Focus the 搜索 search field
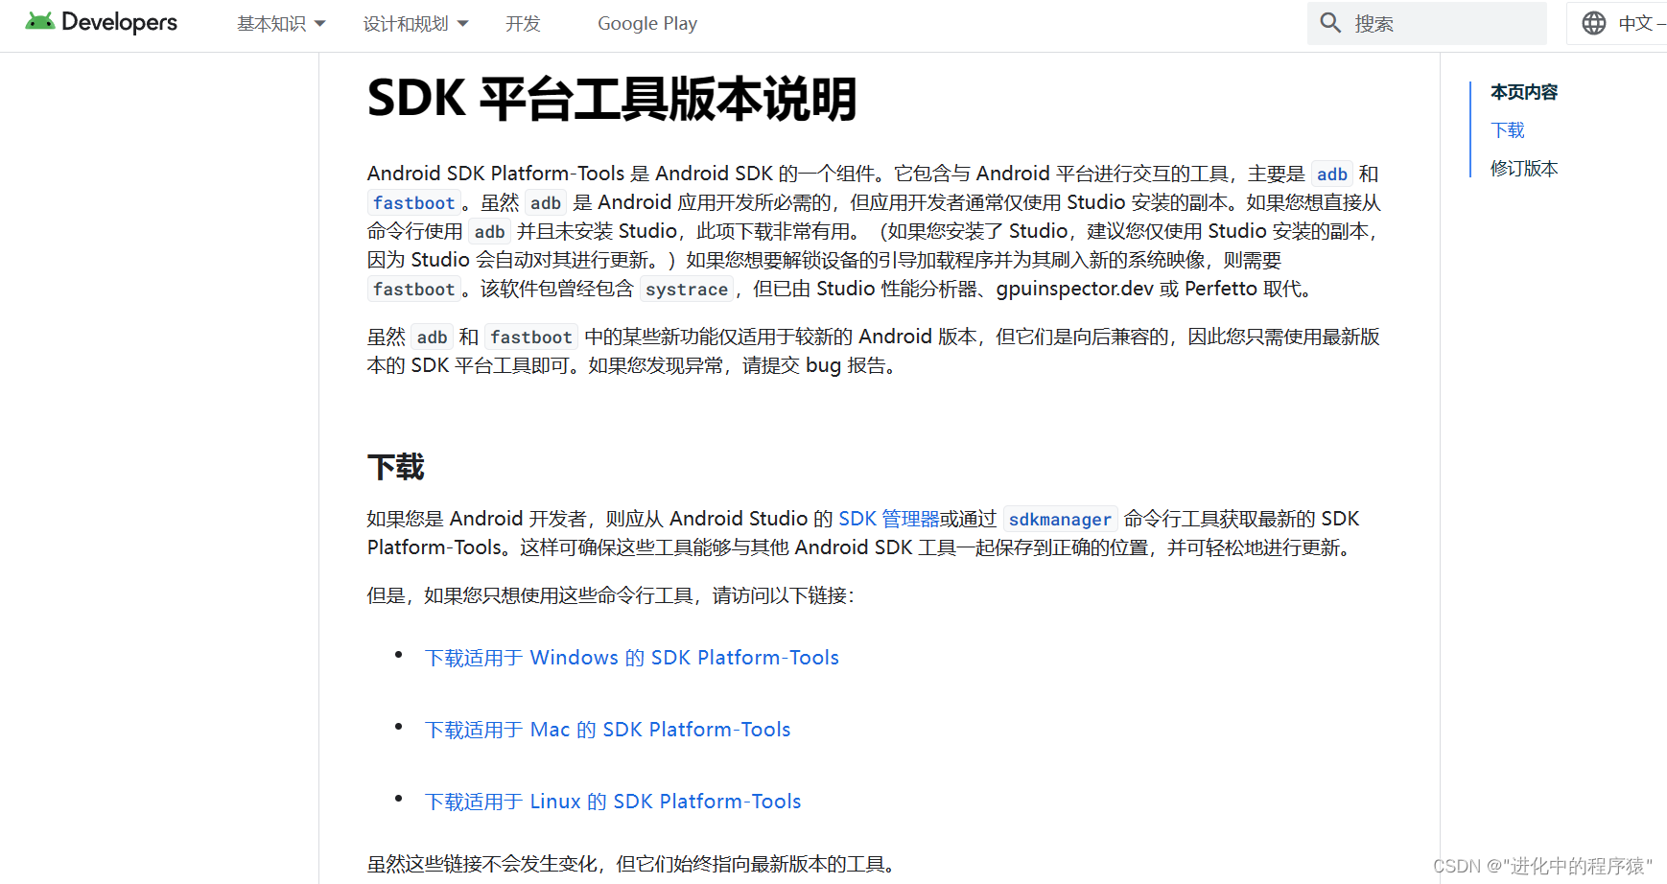Viewport: 1667px width, 884px height. pyautogui.click(x=1427, y=23)
